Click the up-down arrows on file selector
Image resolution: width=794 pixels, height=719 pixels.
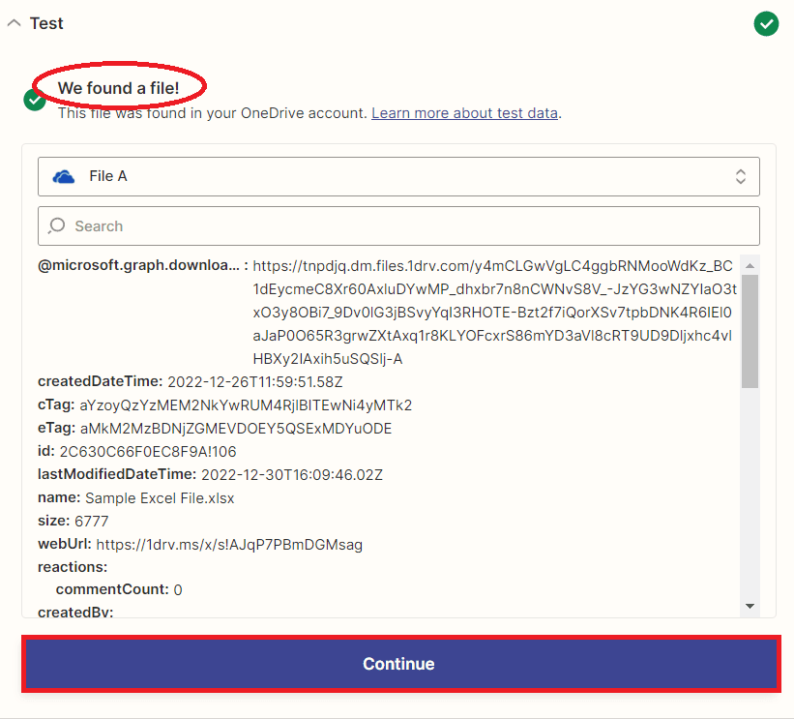(x=740, y=176)
